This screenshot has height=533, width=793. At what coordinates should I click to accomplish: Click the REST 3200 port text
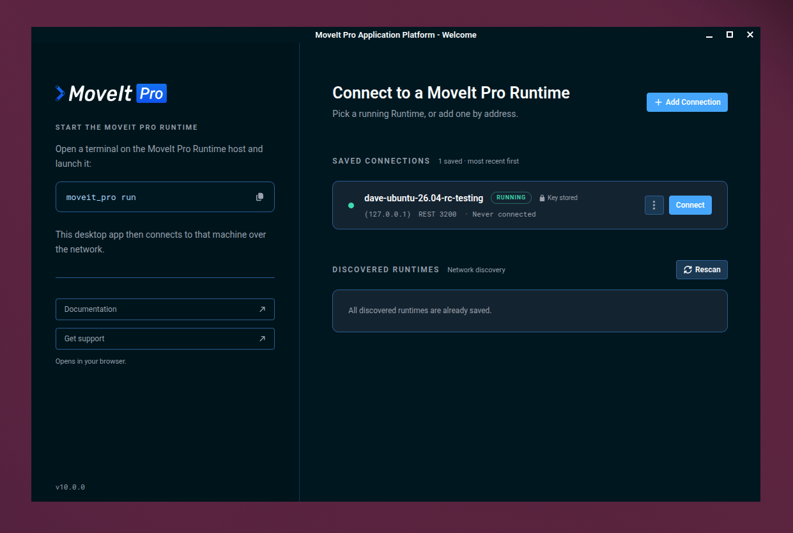pos(438,214)
